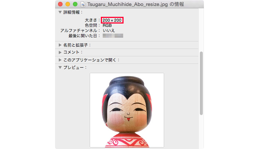Collapse the プレビュー section triangle

pos(60,68)
